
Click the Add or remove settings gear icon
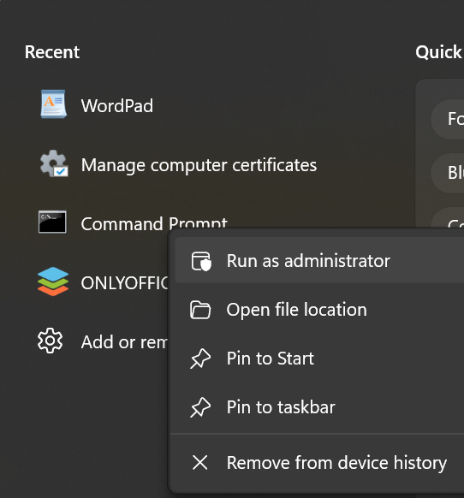point(50,341)
